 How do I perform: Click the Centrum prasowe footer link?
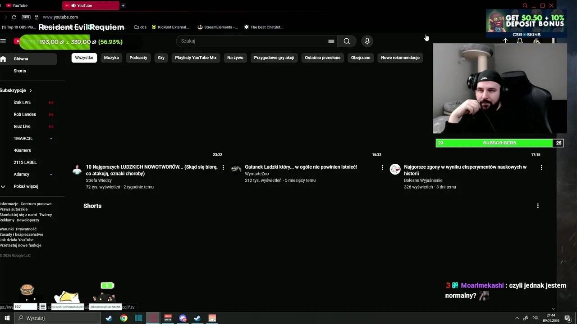(x=36, y=204)
